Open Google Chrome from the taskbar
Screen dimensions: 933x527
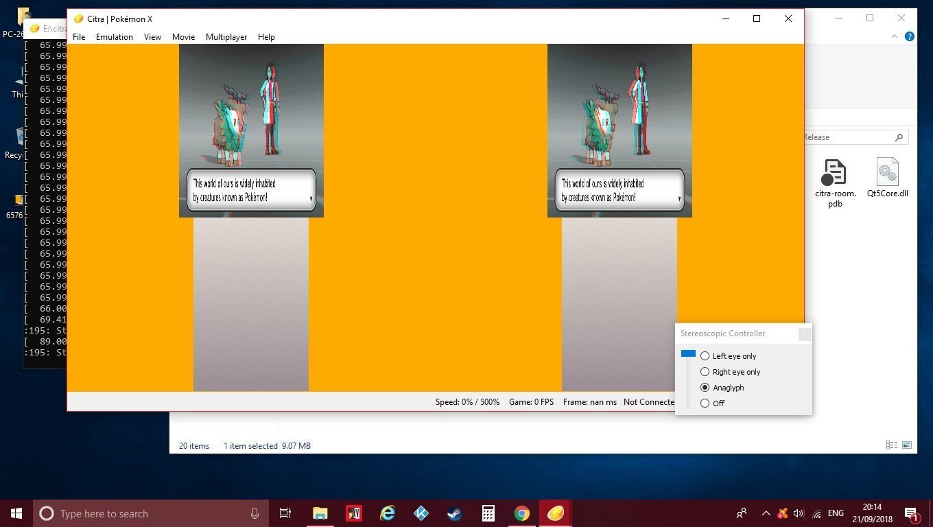pyautogui.click(x=522, y=513)
